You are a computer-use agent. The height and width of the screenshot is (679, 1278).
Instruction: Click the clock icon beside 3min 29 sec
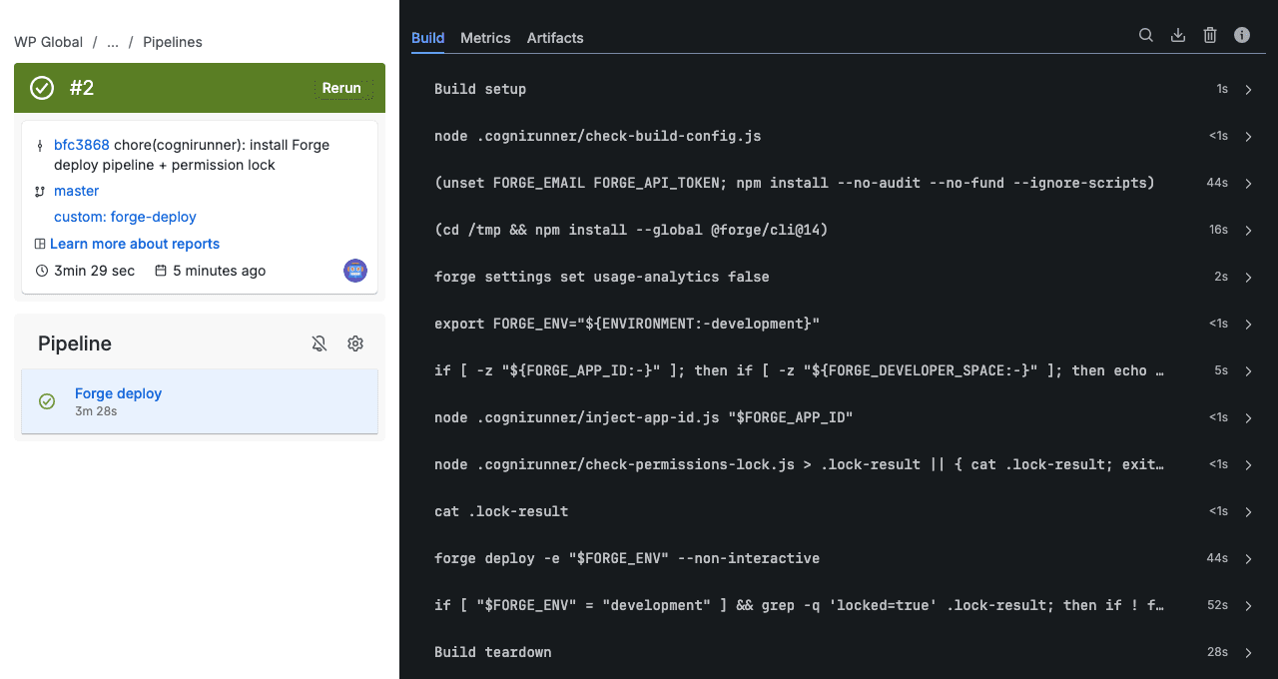[x=41, y=271]
